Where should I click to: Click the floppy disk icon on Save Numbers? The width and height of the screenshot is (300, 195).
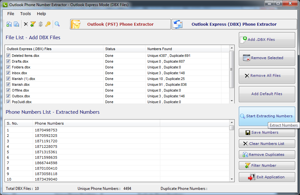point(248,133)
